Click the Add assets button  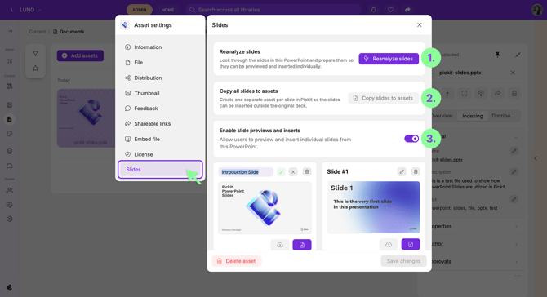[80, 55]
